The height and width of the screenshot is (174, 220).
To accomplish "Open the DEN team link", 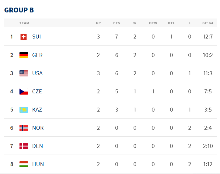I will tap(37, 146).
